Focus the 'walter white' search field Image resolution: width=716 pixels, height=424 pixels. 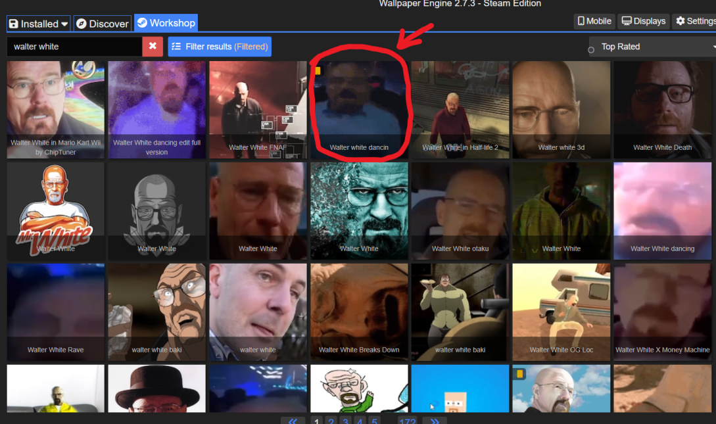tap(74, 47)
